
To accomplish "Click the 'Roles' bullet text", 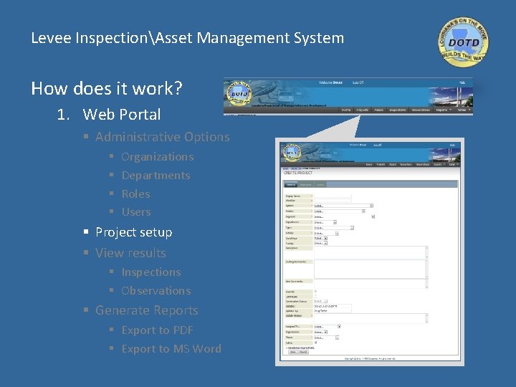I will [136, 193].
